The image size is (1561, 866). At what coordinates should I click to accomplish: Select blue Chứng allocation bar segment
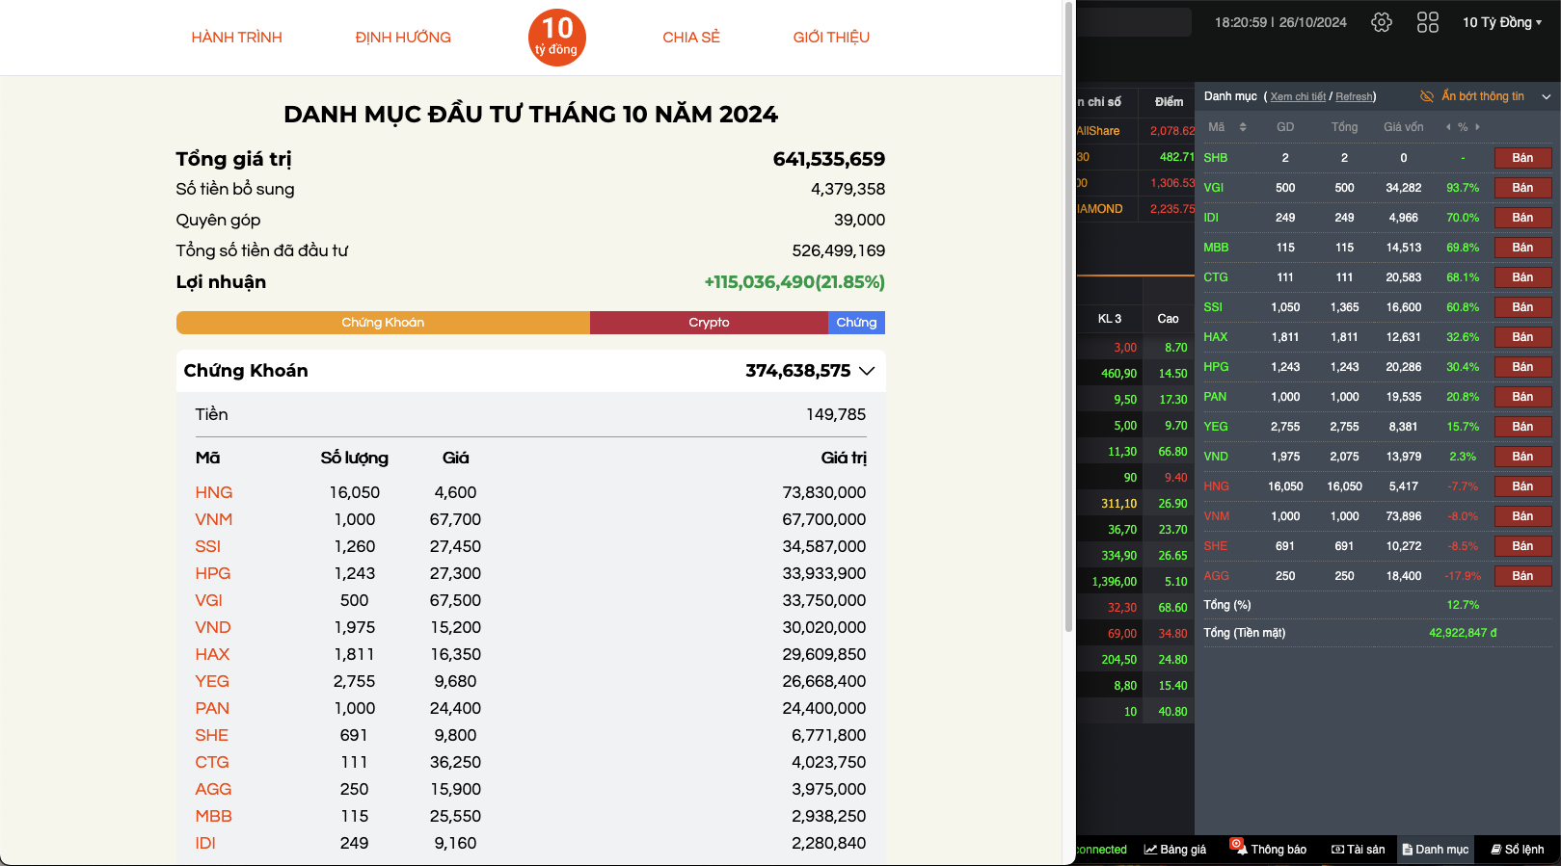pos(856,323)
